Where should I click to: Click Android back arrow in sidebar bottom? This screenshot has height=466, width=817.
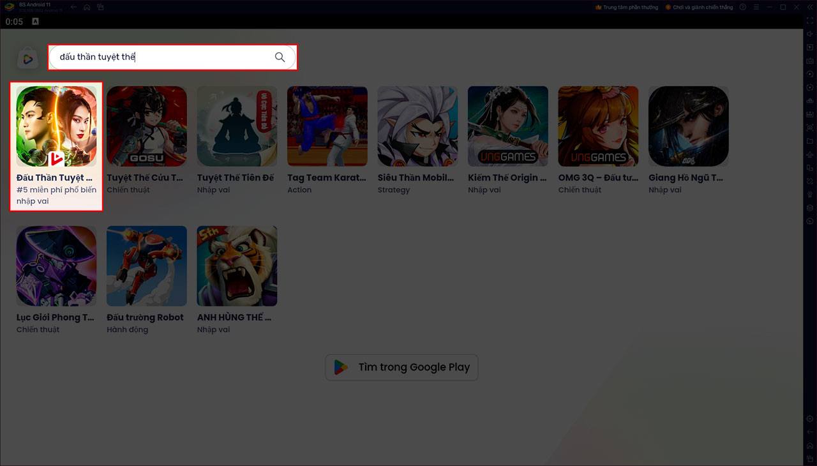coord(810,432)
